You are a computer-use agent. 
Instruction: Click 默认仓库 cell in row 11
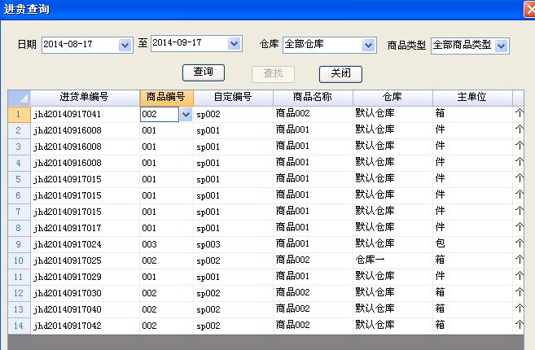(392, 277)
